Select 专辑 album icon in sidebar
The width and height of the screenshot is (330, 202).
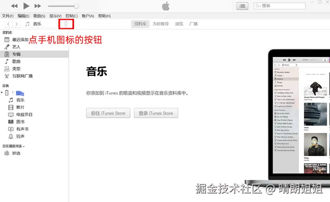(x=7, y=54)
